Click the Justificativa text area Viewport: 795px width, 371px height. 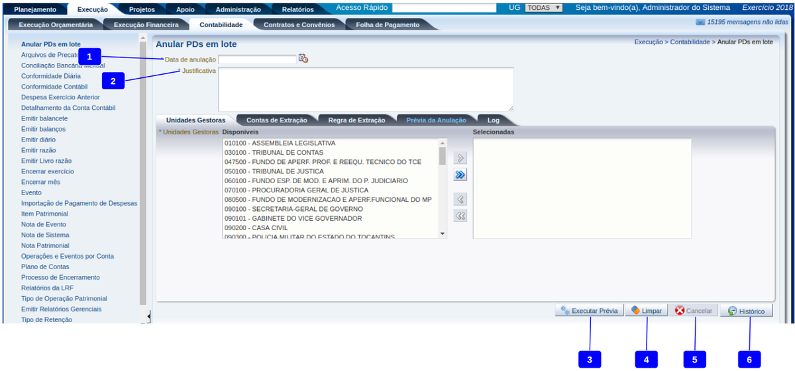click(365, 89)
